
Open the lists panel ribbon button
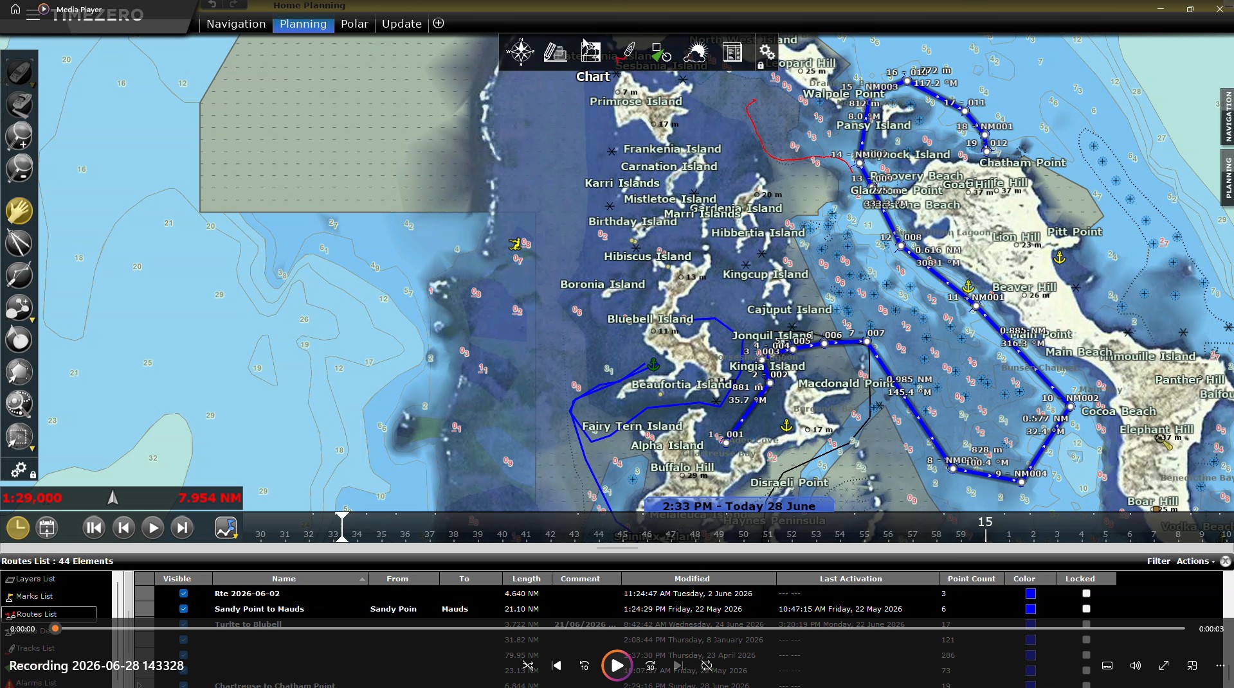point(732,52)
